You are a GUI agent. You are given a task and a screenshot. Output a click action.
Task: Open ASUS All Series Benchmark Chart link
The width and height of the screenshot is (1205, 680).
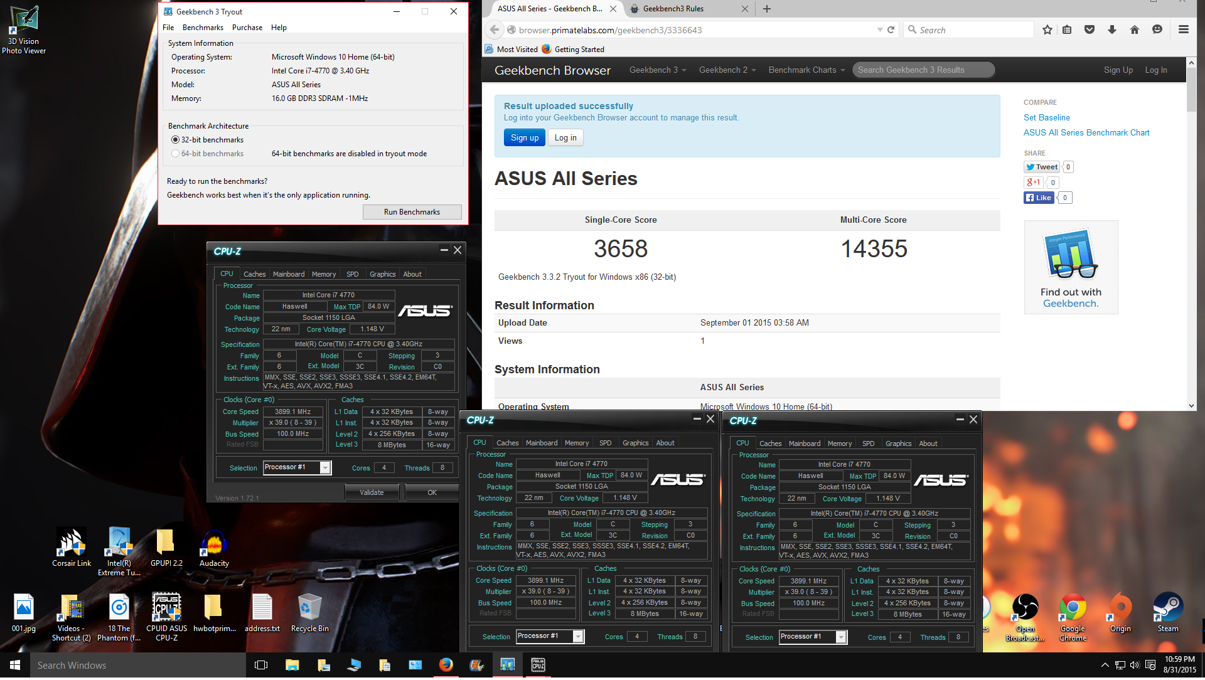pos(1086,132)
